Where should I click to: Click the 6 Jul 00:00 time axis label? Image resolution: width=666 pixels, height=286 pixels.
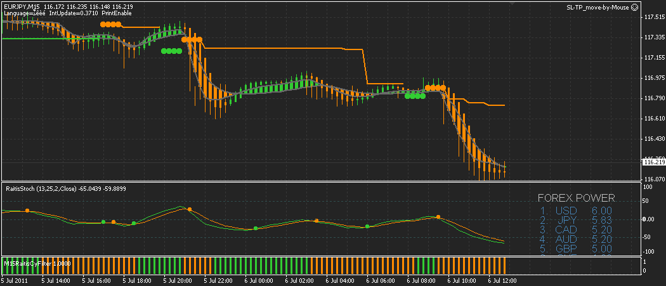point(260,281)
